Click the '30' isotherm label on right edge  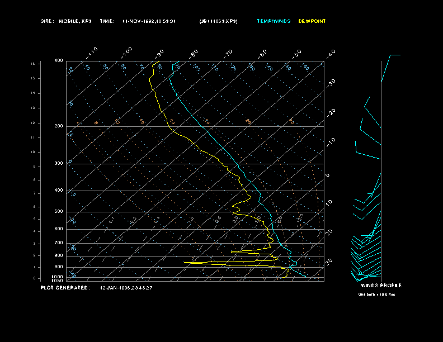pyautogui.click(x=329, y=262)
